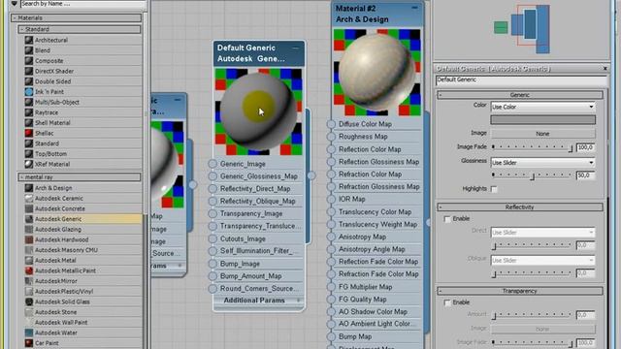The width and height of the screenshot is (621, 349).
Task: Click the Autodesk Hardwood icon
Action: 29,239
